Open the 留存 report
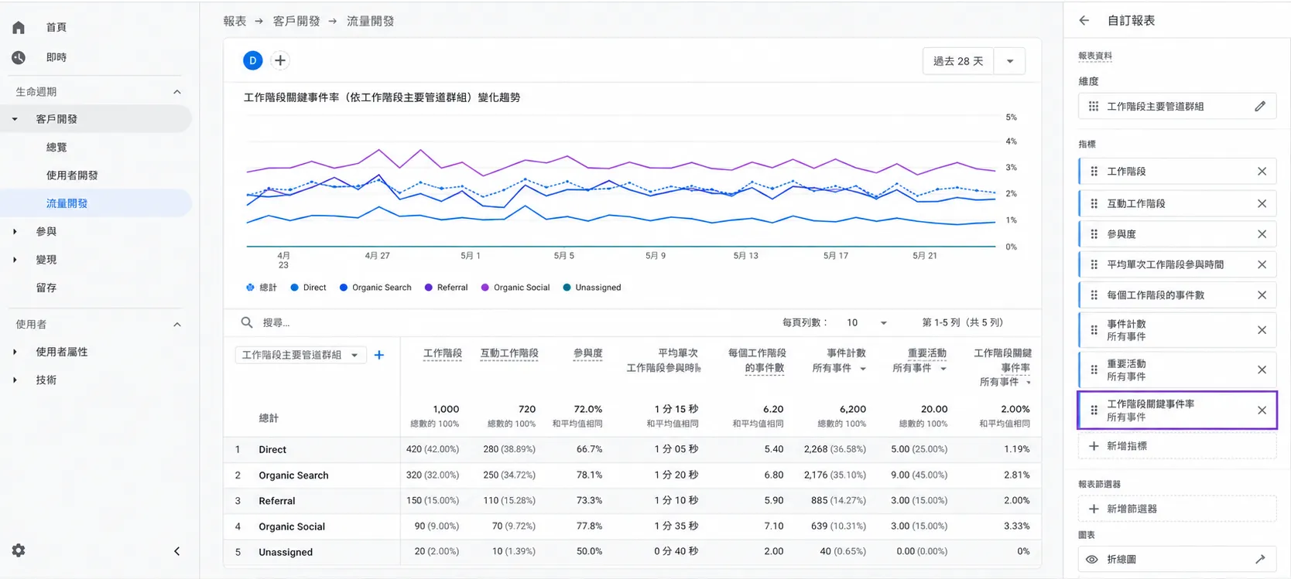 click(46, 288)
